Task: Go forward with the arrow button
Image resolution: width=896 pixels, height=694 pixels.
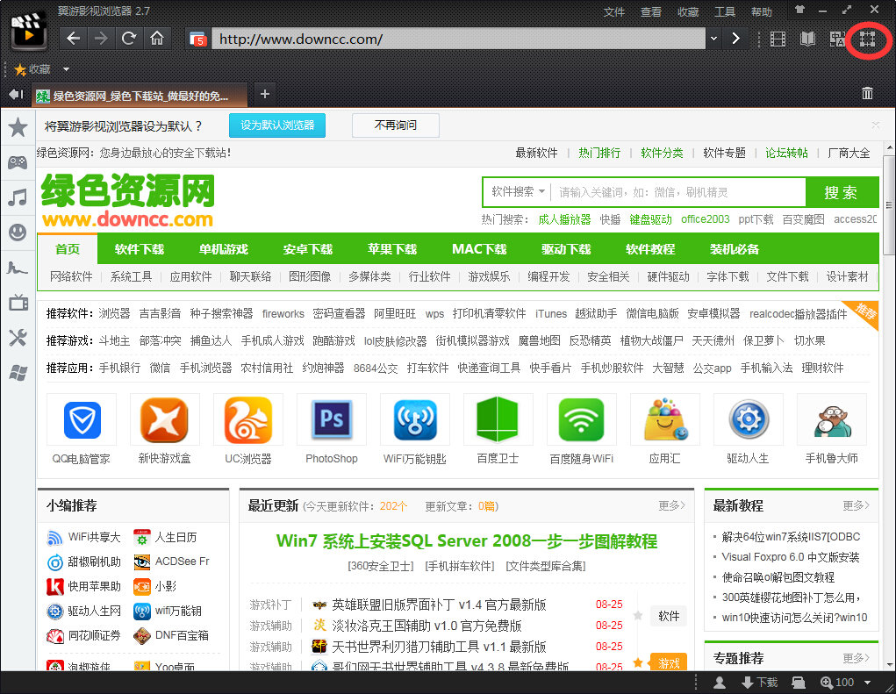Action: tap(101, 39)
